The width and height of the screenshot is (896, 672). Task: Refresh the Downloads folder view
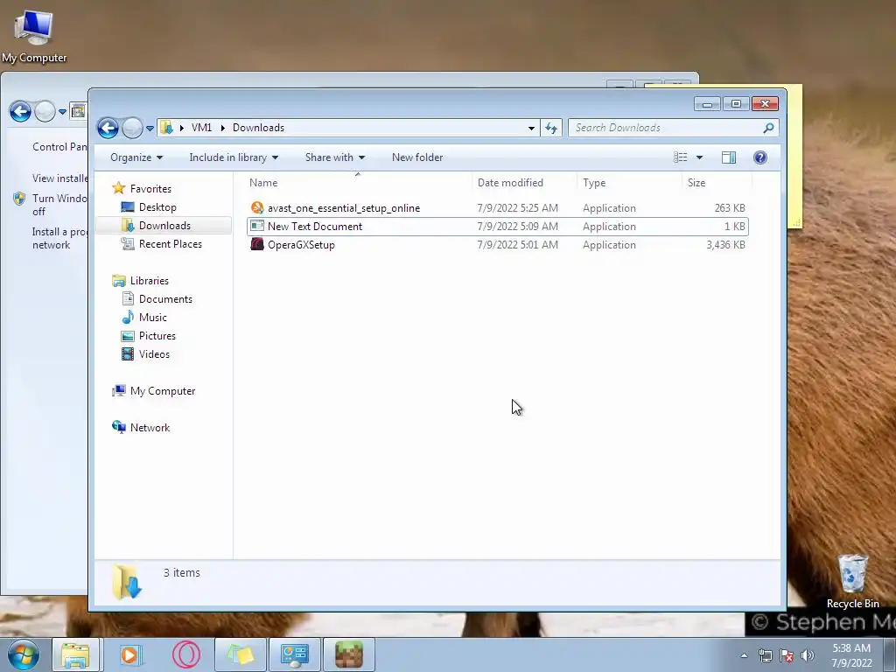tap(551, 128)
